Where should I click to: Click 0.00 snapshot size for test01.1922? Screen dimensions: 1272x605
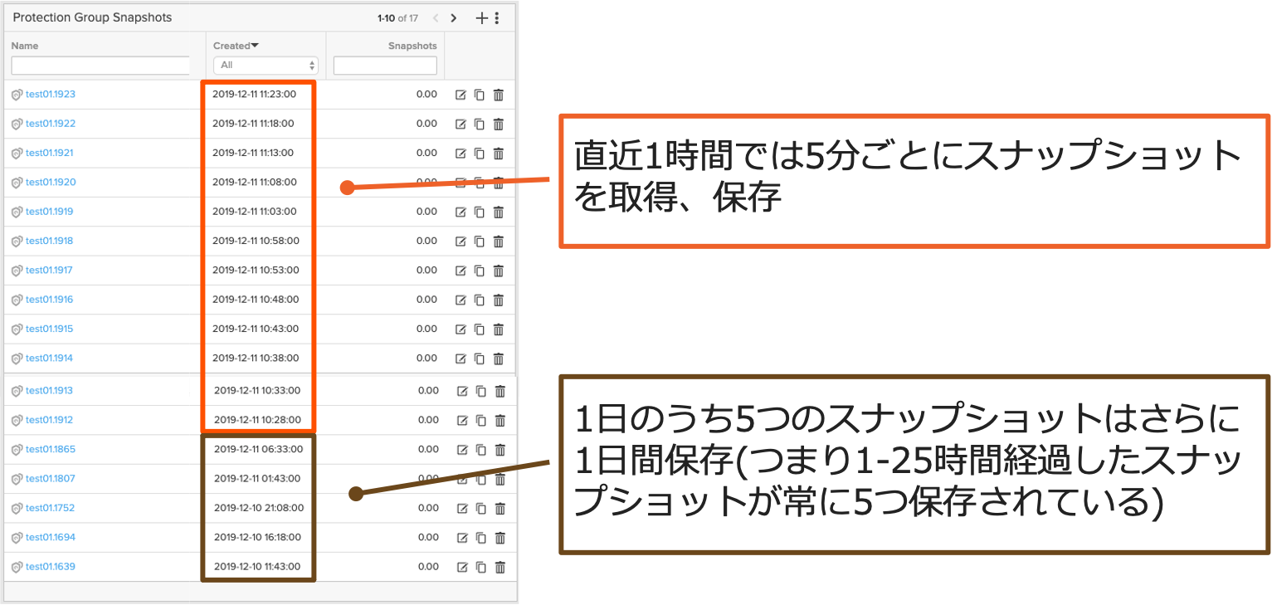point(426,124)
